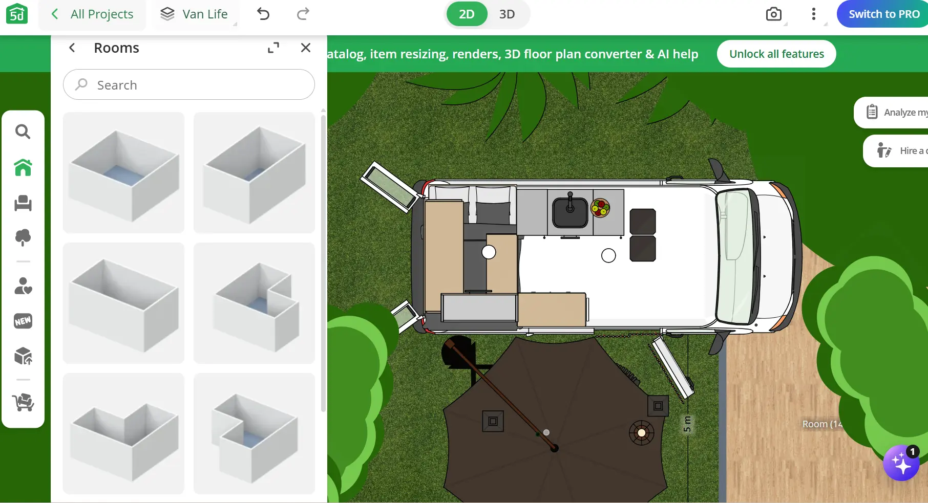Take a snapshot with the camera icon
Viewport: 928px width, 503px height.
point(773,14)
